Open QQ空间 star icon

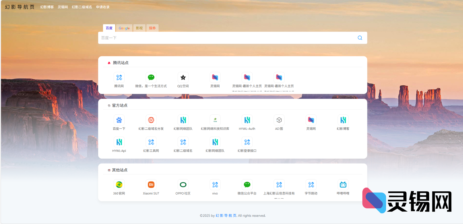coord(183,77)
